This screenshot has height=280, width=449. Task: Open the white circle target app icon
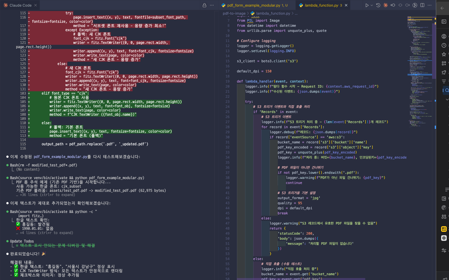tap(444, 238)
